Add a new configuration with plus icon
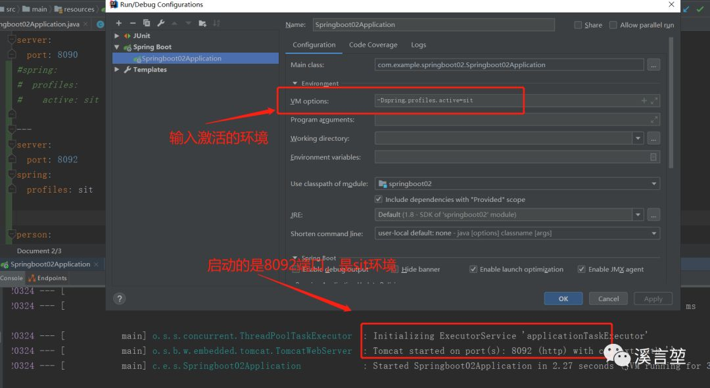The width and height of the screenshot is (710, 388). 118,23
